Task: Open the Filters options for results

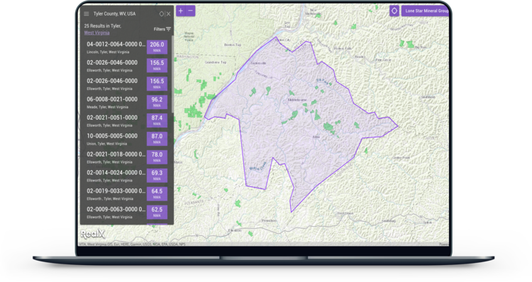Action: 162,29
